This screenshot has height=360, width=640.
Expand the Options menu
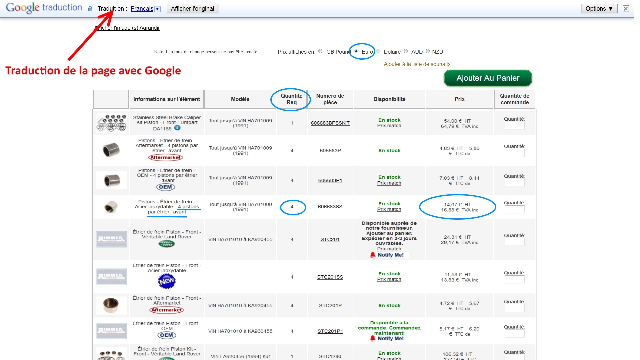tap(599, 9)
